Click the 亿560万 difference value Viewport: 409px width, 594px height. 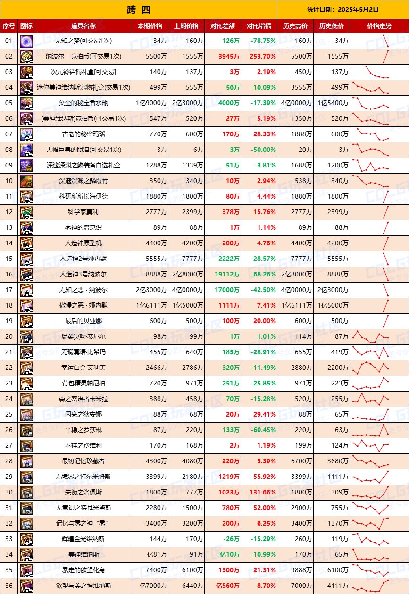coord(228,586)
